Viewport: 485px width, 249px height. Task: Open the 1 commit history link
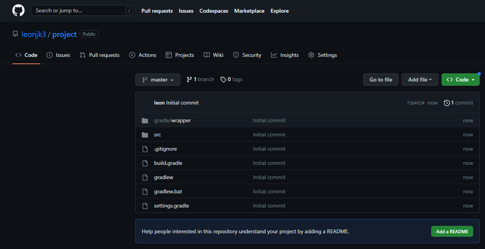coord(458,103)
